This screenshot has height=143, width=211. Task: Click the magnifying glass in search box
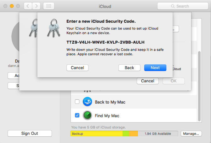(x=173, y=6)
